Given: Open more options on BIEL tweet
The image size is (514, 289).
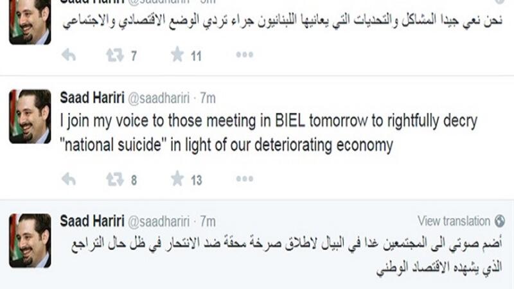Looking at the screenshot, I should [x=244, y=180].
